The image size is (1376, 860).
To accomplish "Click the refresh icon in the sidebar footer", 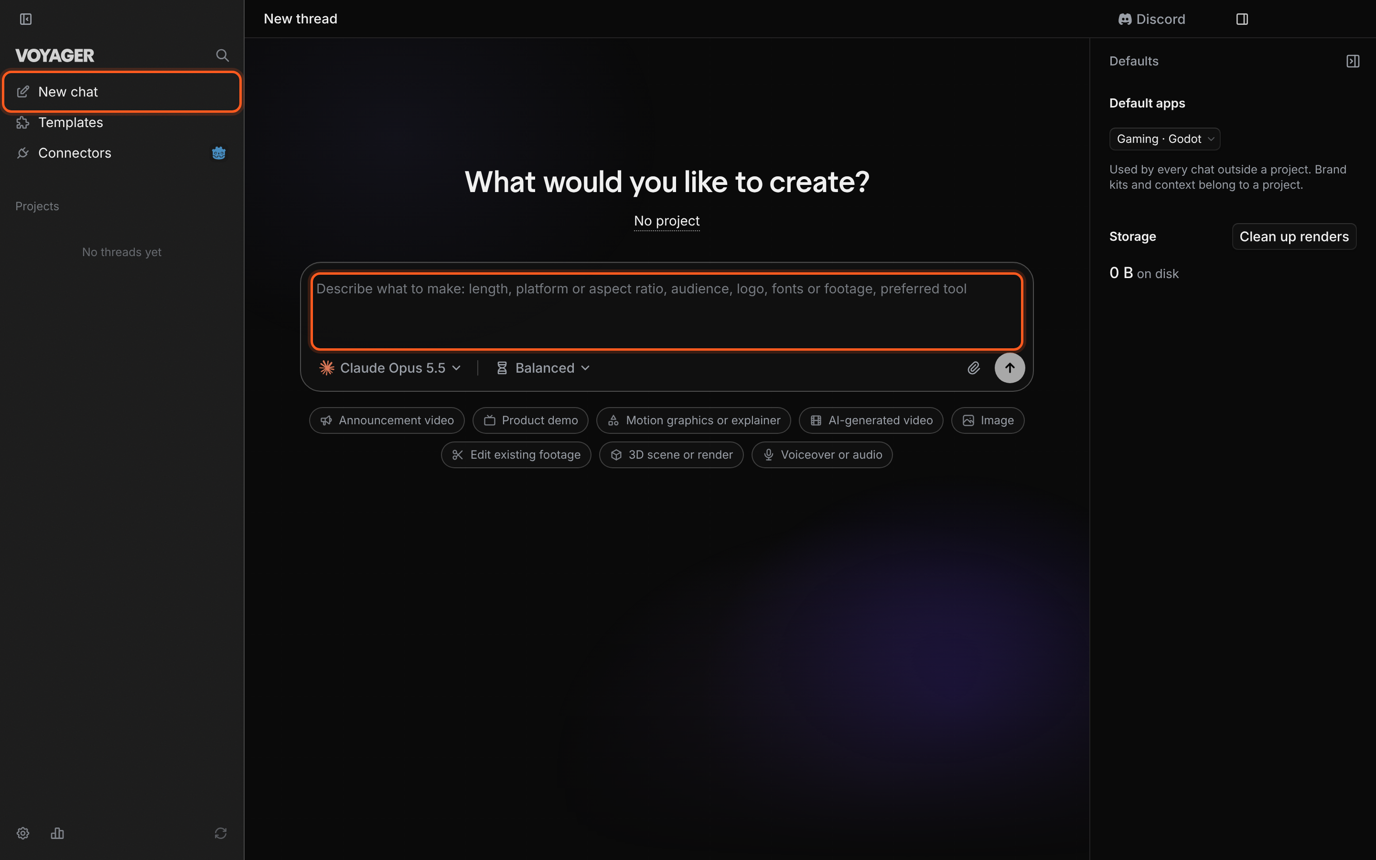I will pyautogui.click(x=221, y=833).
